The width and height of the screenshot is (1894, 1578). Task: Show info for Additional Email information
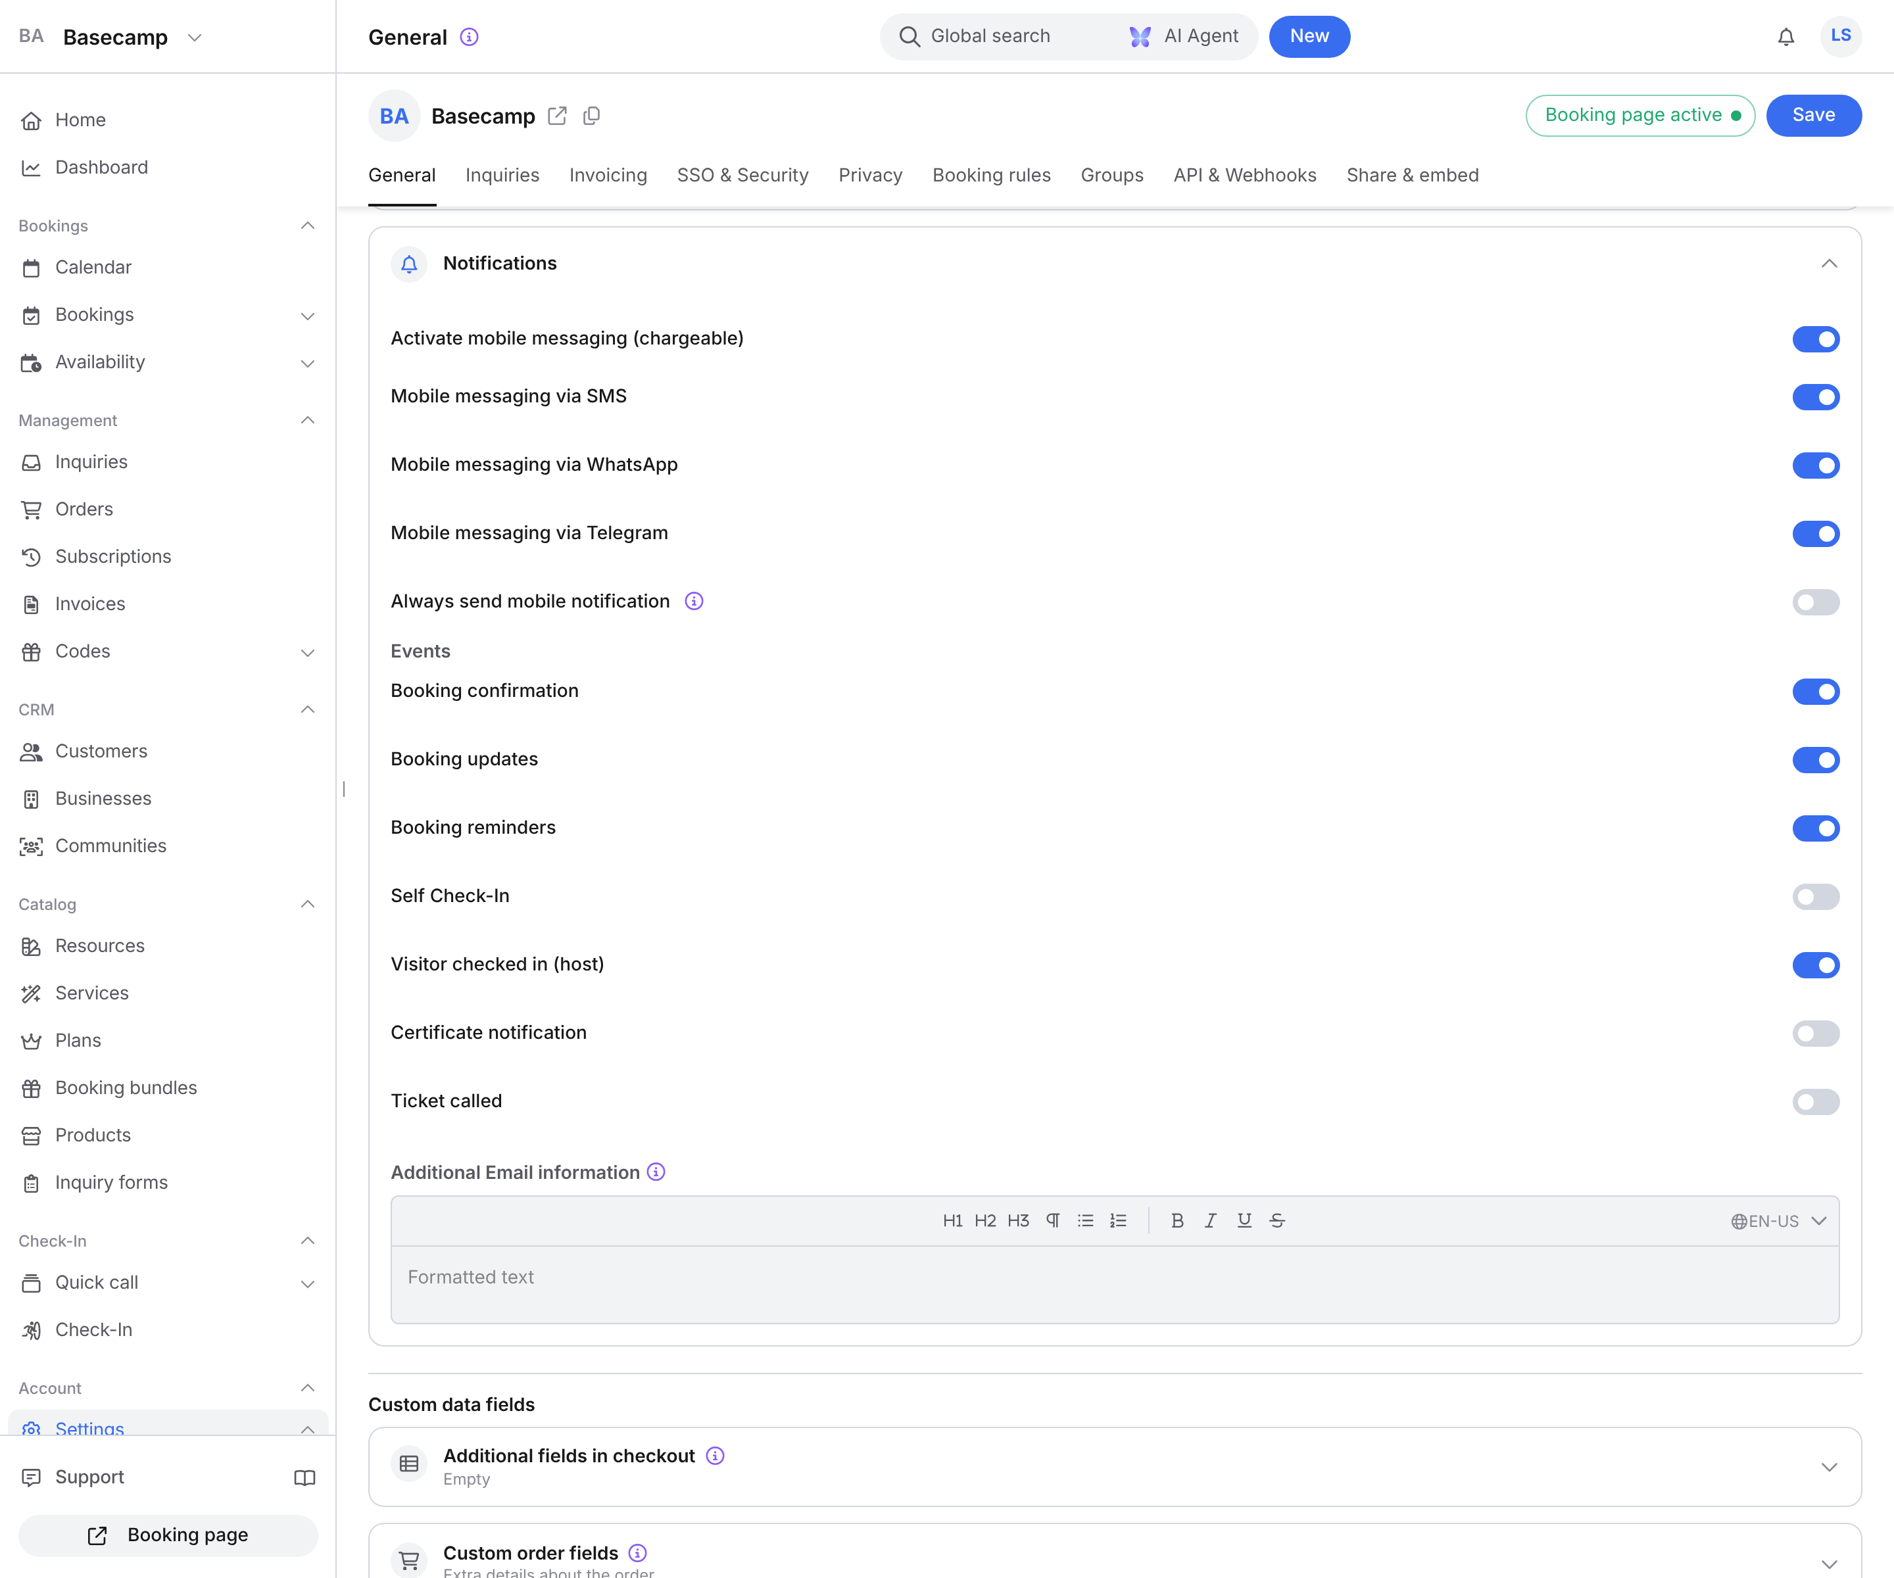click(x=656, y=1171)
